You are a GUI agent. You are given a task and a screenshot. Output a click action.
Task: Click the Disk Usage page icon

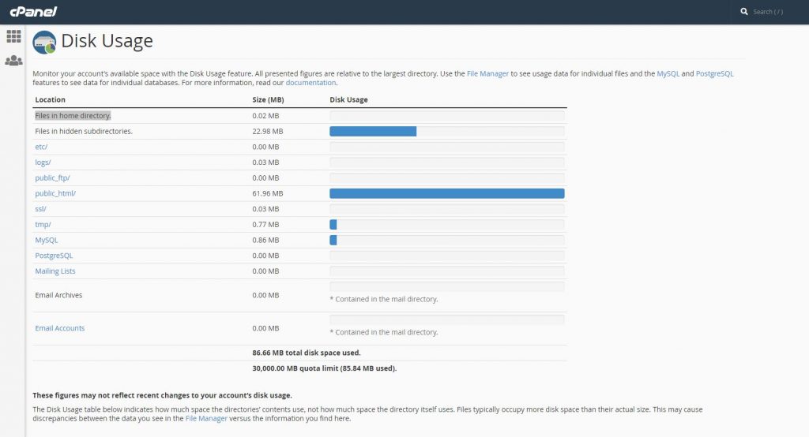44,43
